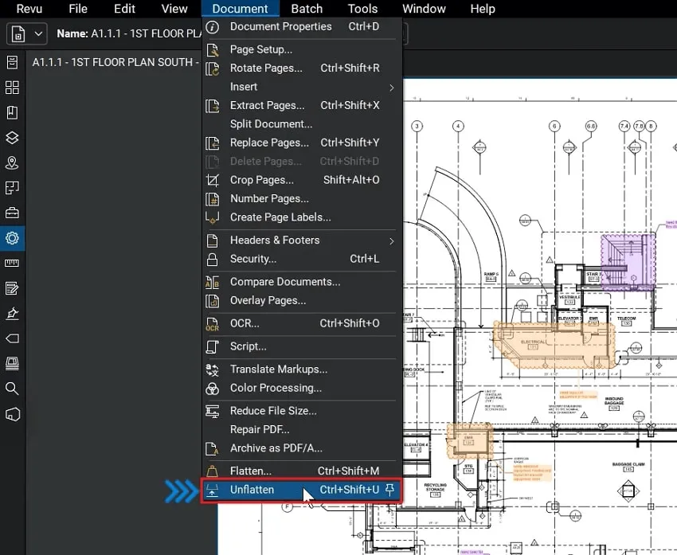
Task: Click Reduce File Size... option
Action: (x=273, y=411)
